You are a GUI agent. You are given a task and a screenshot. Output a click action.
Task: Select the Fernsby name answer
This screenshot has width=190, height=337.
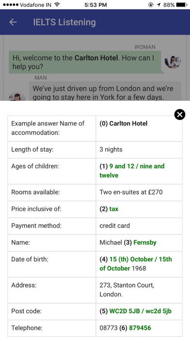click(145, 243)
